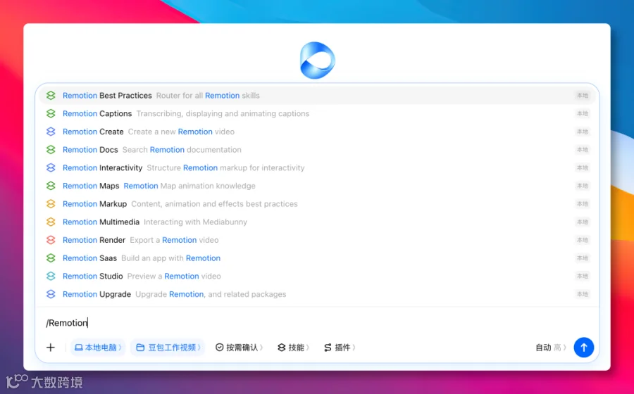Click the 本地 tag on Remotion Studio row
The width and height of the screenshot is (634, 394).
pos(583,276)
